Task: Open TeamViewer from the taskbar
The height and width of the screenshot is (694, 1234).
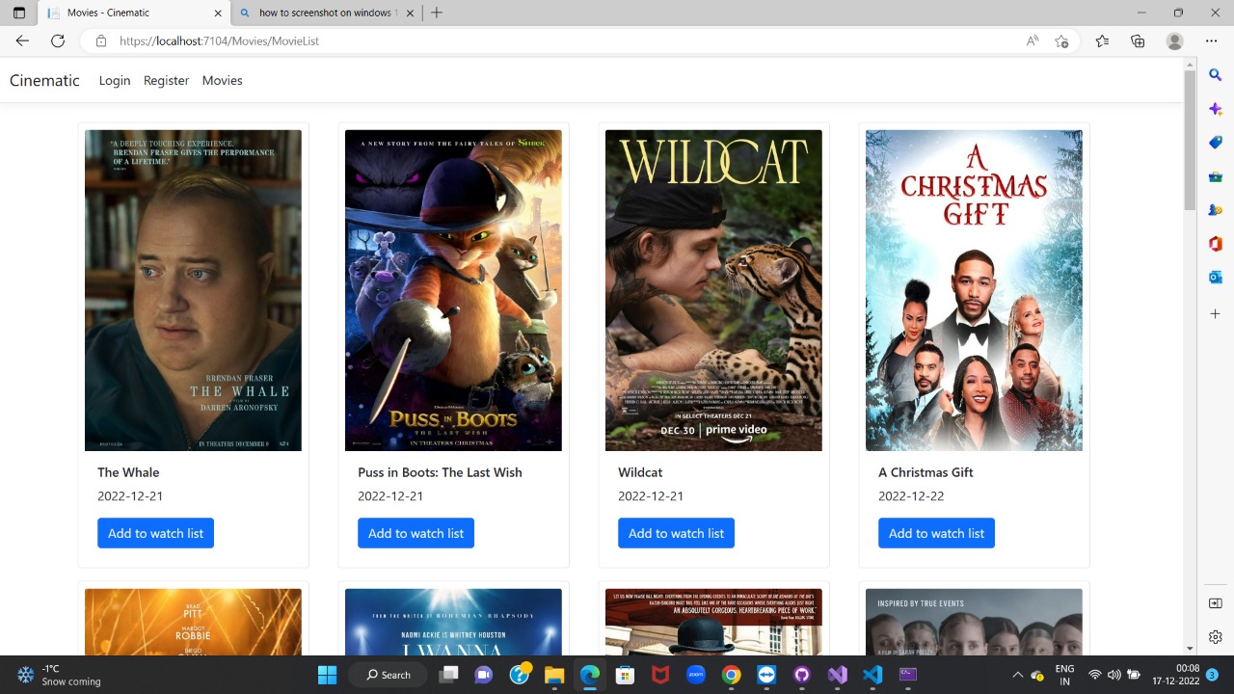Action: click(x=766, y=675)
